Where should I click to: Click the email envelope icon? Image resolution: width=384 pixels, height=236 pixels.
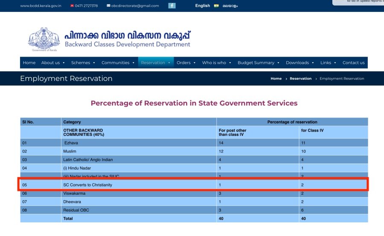[108, 6]
